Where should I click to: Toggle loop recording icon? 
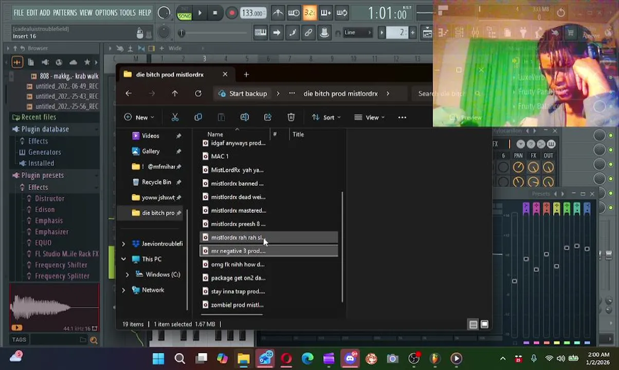tap(341, 13)
